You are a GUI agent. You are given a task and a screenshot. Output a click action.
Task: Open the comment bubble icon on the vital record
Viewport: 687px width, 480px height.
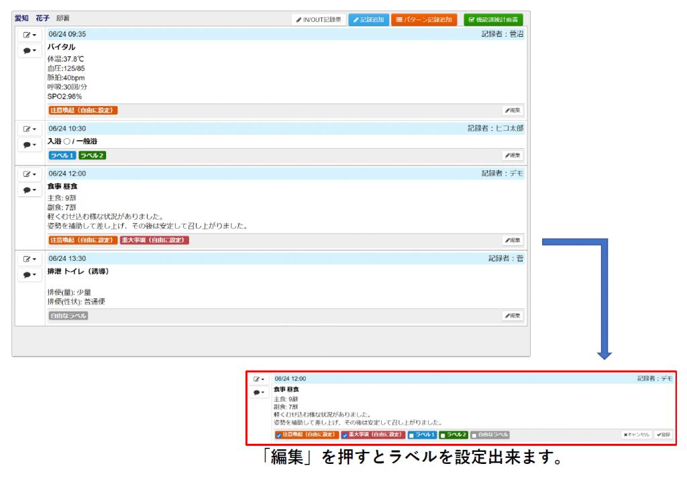click(28, 50)
